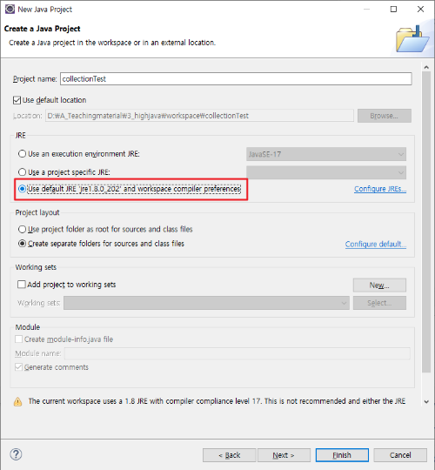Minimize the New Java Project window
Viewport: 435px width, 470px height.
click(366, 10)
